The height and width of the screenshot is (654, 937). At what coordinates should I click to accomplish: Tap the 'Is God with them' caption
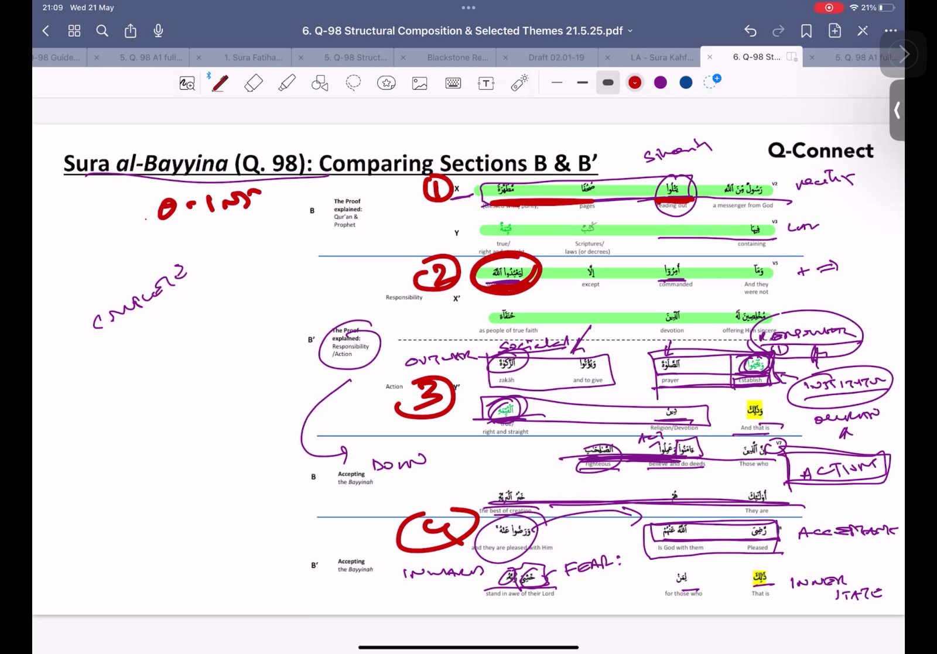click(x=680, y=547)
